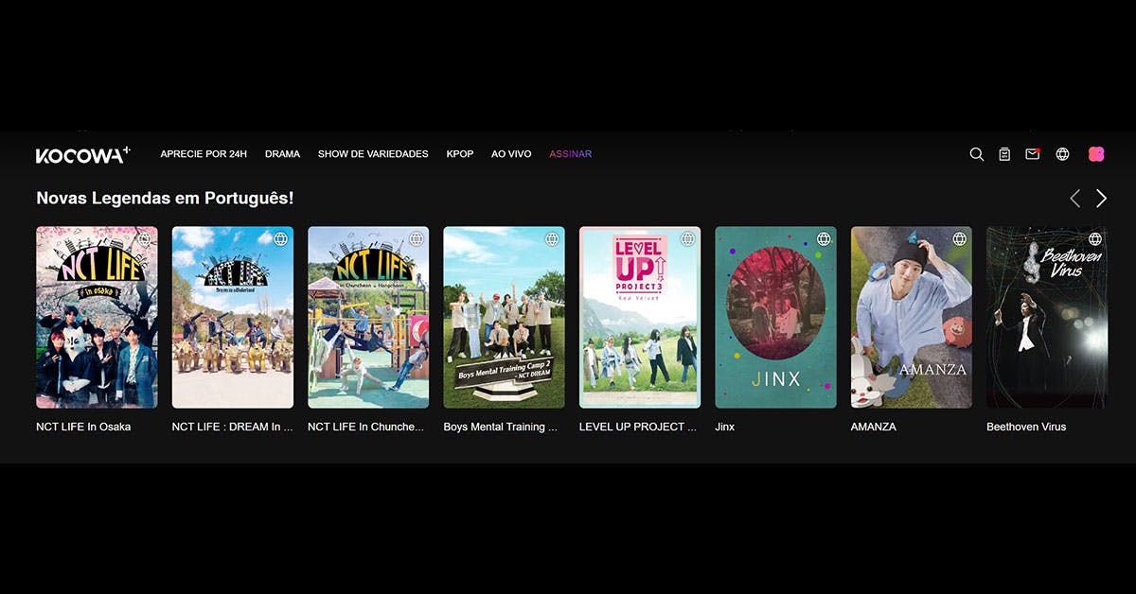Open the APRECIE POR 24H menu

pyautogui.click(x=204, y=154)
